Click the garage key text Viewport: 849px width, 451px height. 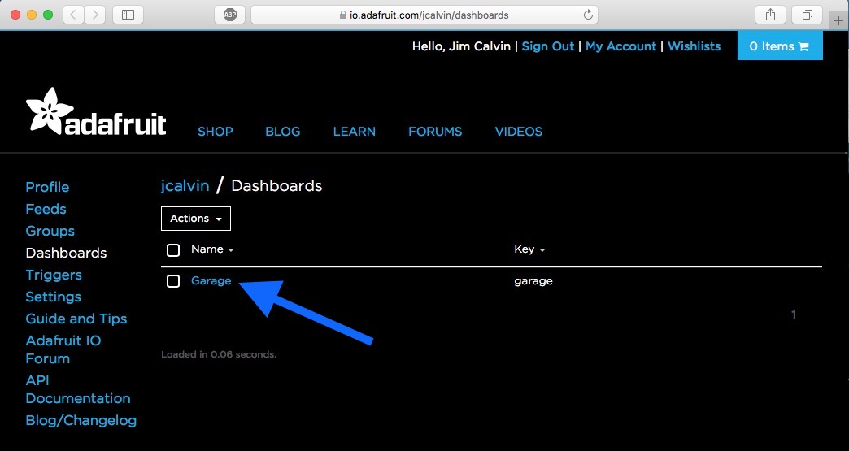[533, 281]
